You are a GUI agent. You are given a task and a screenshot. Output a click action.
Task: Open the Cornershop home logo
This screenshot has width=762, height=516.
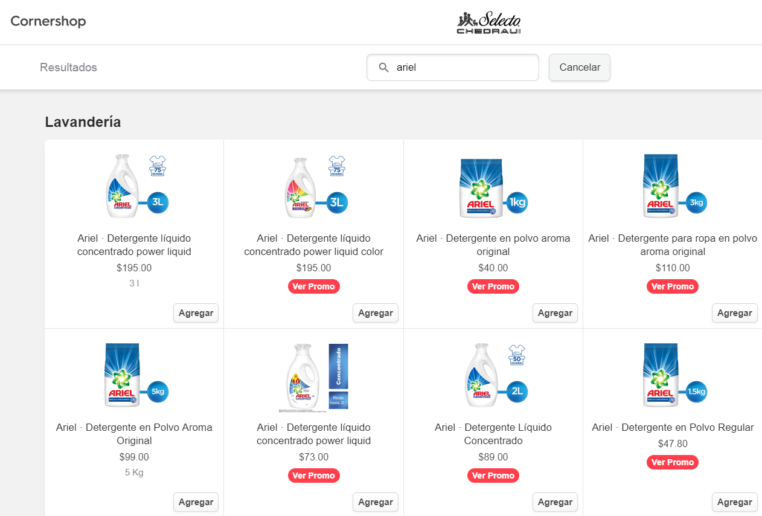48,21
